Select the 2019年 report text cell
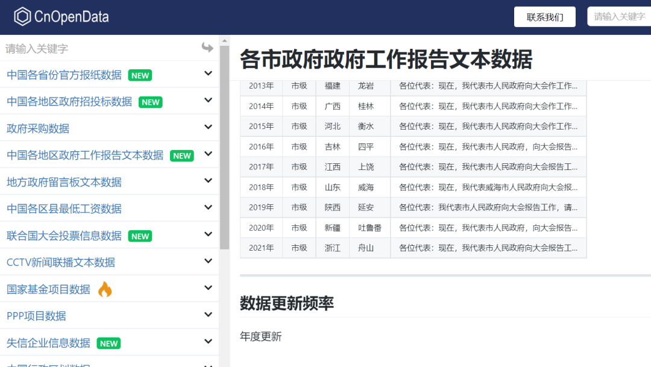Viewport: 651px width, 367px height. point(488,207)
